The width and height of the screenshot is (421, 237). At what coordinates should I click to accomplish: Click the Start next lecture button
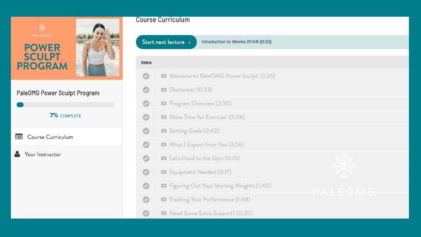(x=166, y=42)
